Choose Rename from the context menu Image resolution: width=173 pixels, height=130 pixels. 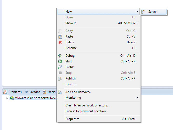pos(71,48)
